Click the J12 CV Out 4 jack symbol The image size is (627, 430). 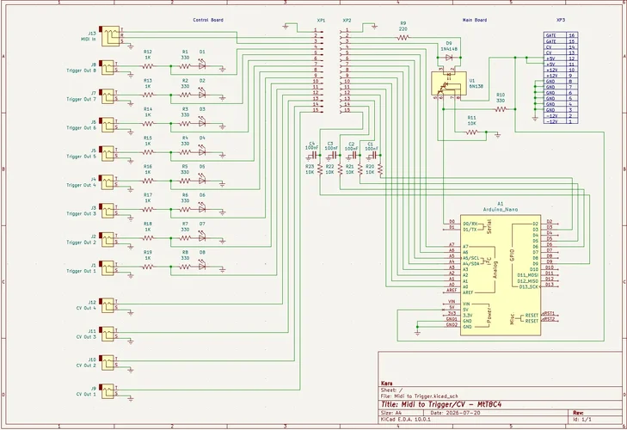point(108,305)
